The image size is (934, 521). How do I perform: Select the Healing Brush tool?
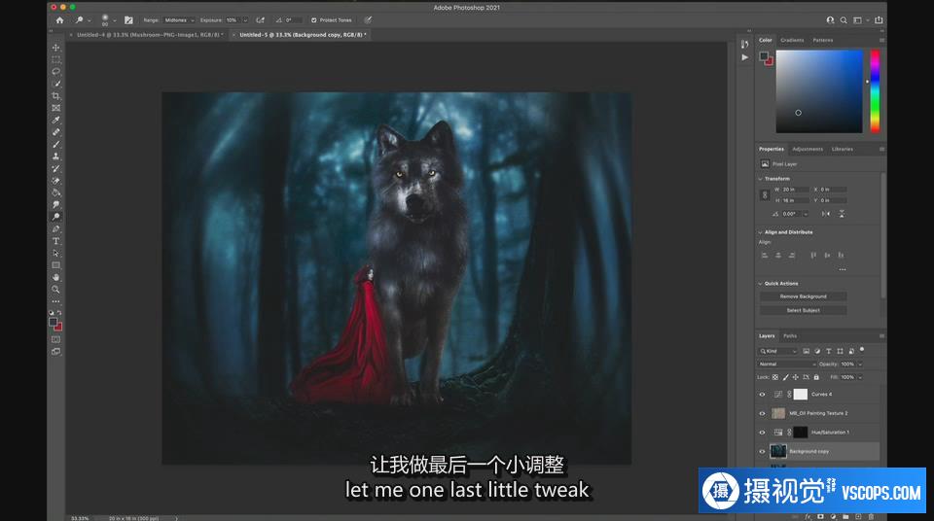pos(56,132)
